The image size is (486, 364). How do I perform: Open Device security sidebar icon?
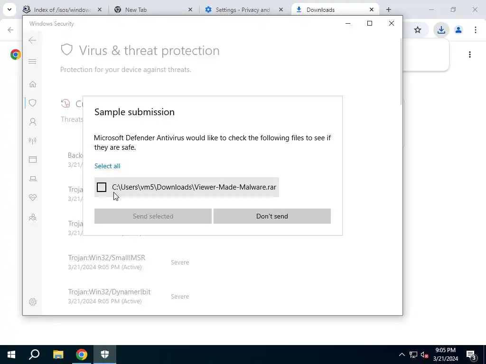(33, 179)
